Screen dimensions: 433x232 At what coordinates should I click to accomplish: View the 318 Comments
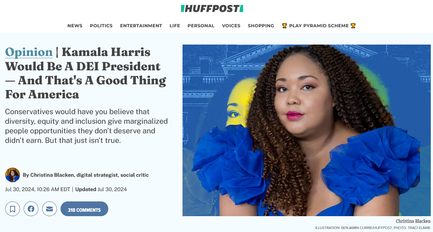pos(84,209)
